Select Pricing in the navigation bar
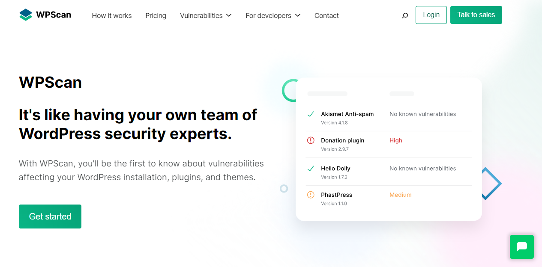This screenshot has width=542, height=267. [156, 15]
